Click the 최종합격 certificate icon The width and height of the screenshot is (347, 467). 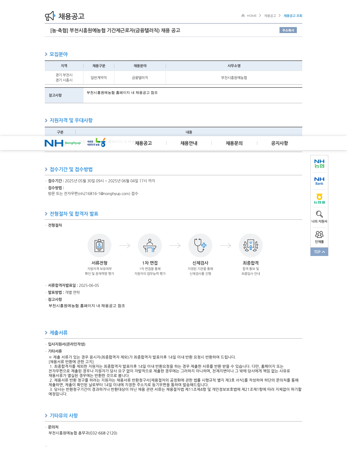click(x=251, y=245)
